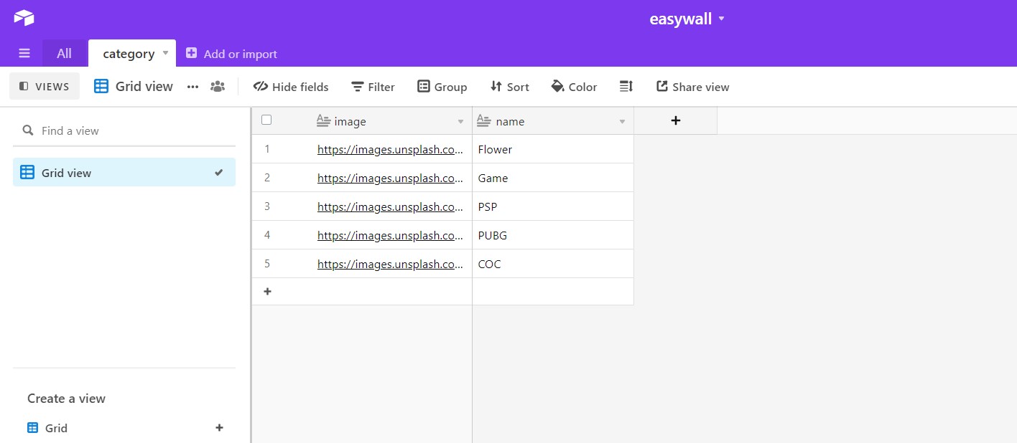This screenshot has width=1017, height=443.
Task: Open the row height icon
Action: pos(626,87)
